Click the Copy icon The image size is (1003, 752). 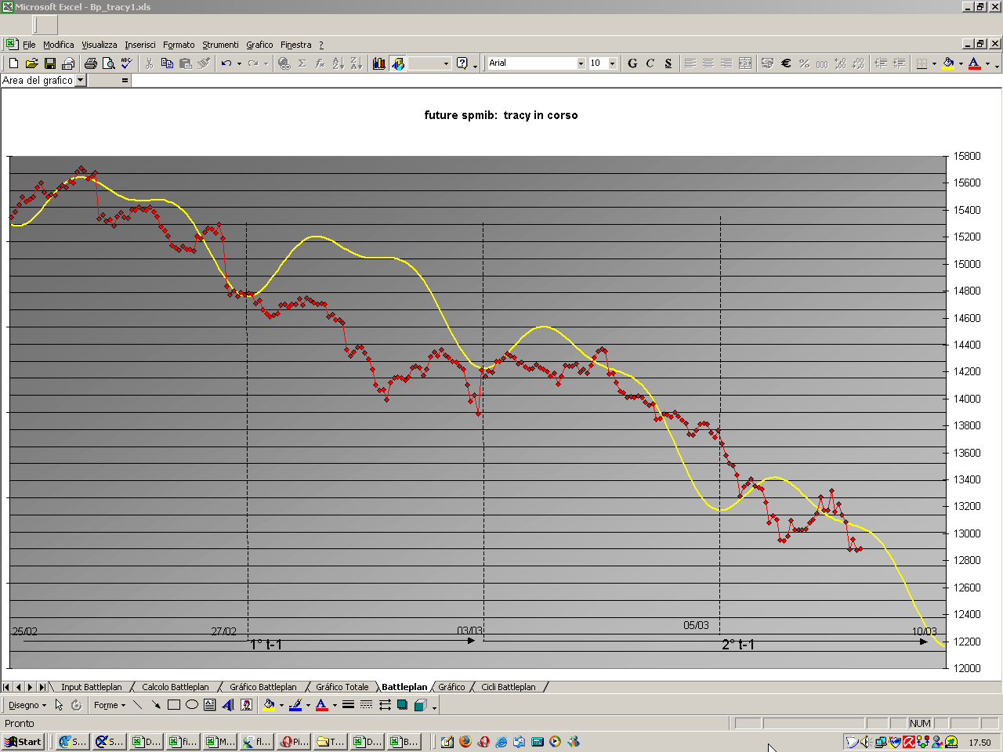tap(167, 63)
